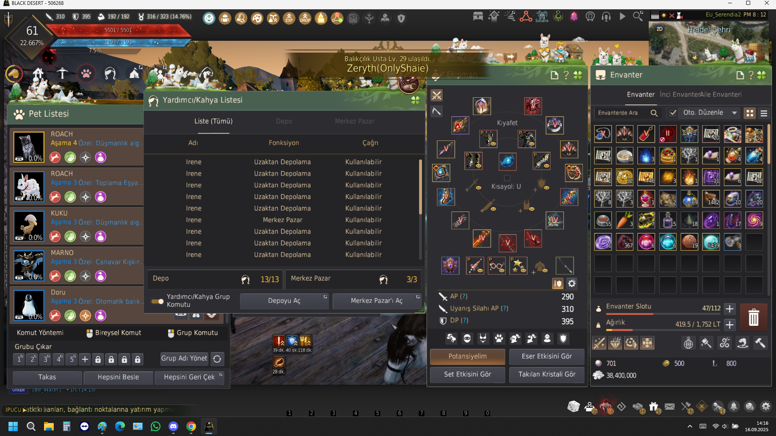Open Chrome from Windows taskbar
Viewport: 776px width, 436px height.
coord(191,426)
